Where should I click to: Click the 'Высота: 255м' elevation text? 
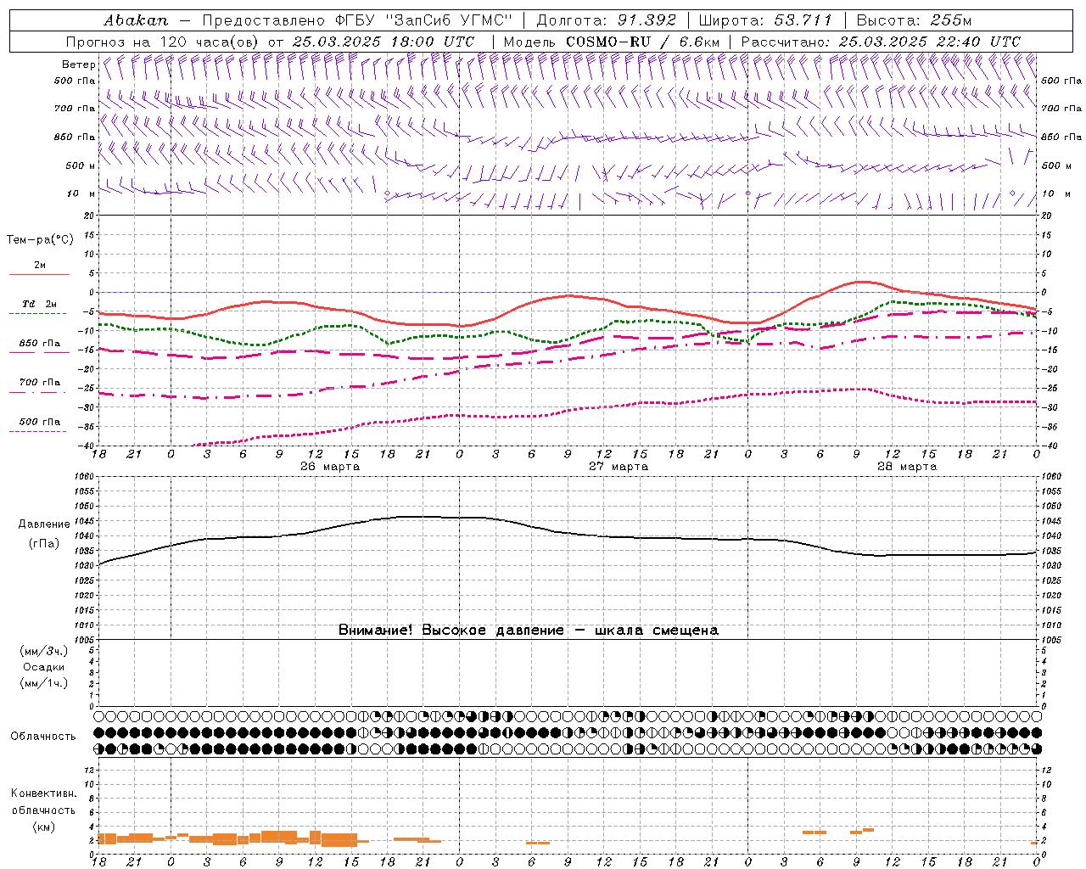[x=914, y=20]
